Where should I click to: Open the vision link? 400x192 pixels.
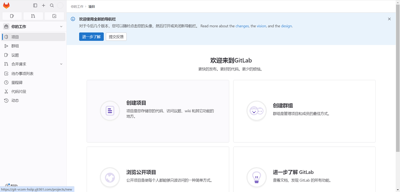coord(261,26)
